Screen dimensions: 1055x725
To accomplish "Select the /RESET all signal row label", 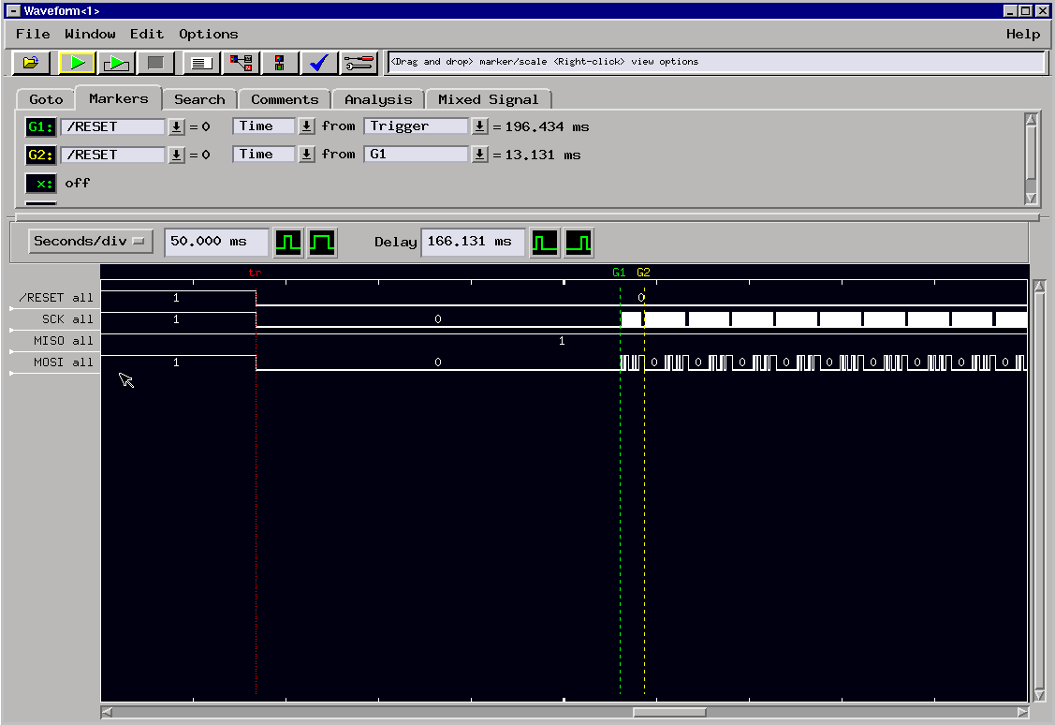I will click(56, 298).
